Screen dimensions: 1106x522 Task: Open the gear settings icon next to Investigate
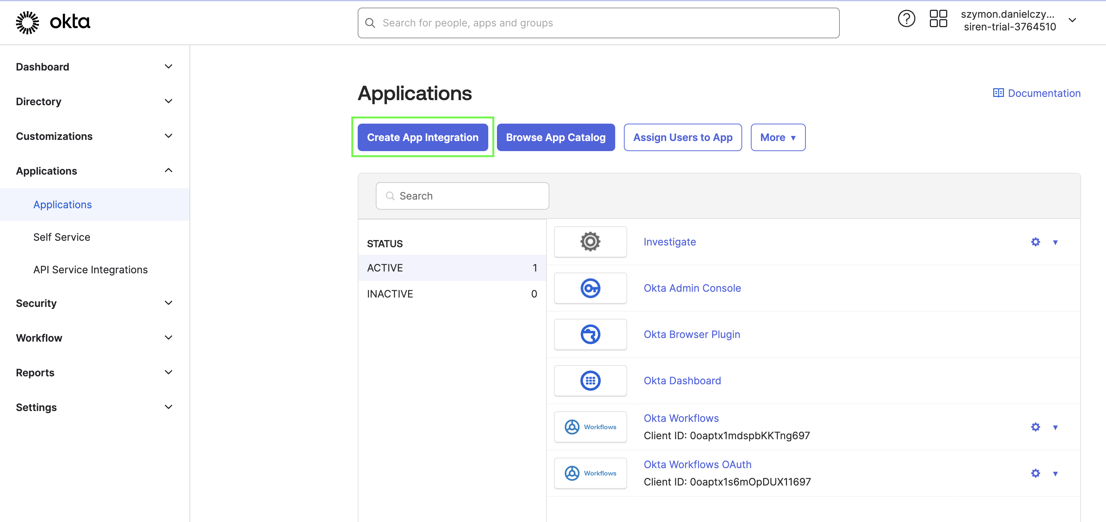[x=1035, y=242]
